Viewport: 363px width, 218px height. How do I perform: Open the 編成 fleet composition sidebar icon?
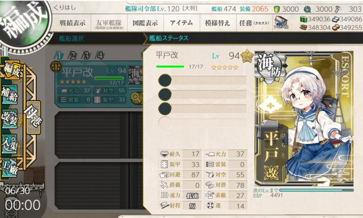pyautogui.click(x=11, y=71)
